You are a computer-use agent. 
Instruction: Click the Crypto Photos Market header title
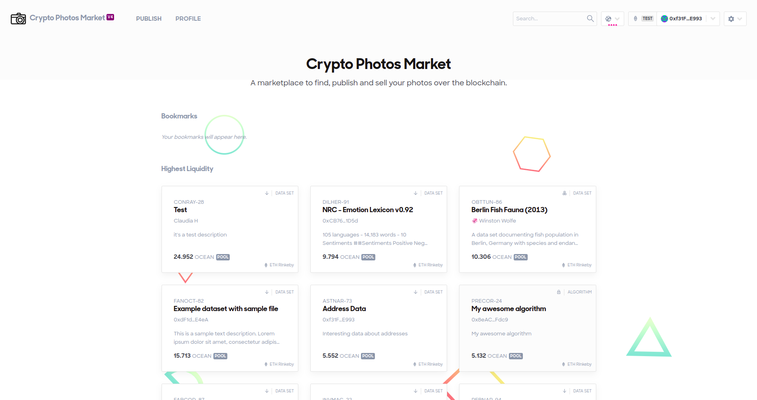click(67, 18)
